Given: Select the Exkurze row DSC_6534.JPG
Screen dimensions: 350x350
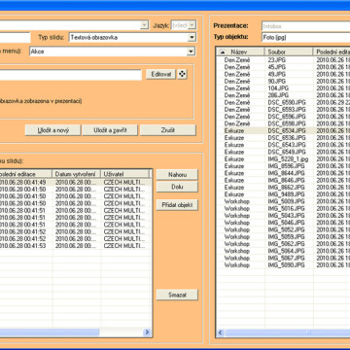Looking at the screenshot, I should pos(284,130).
